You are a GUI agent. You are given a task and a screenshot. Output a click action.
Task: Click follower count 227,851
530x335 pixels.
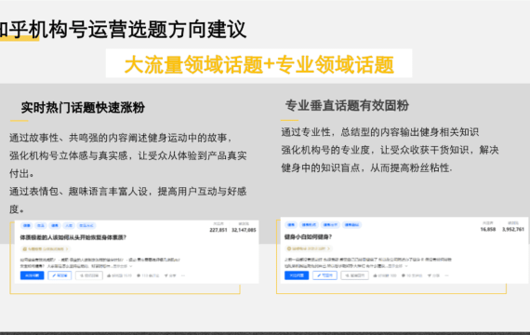coord(219,230)
